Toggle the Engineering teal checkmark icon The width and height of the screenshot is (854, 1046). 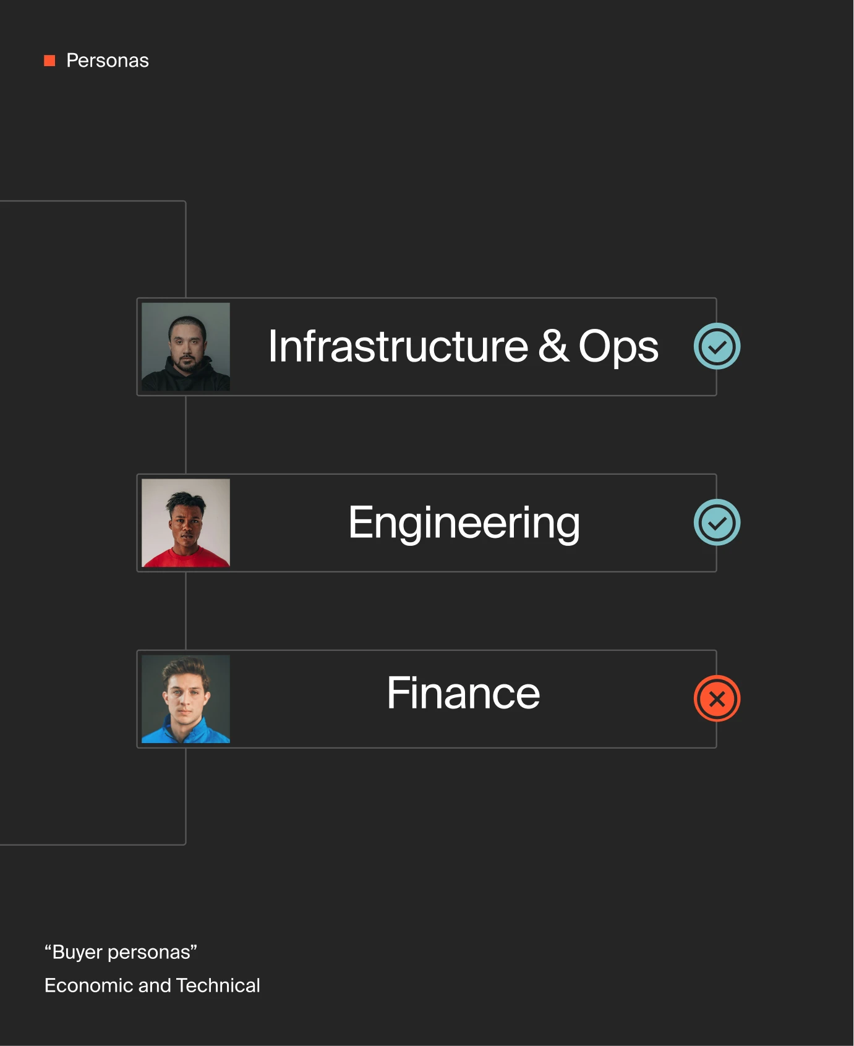[717, 522]
